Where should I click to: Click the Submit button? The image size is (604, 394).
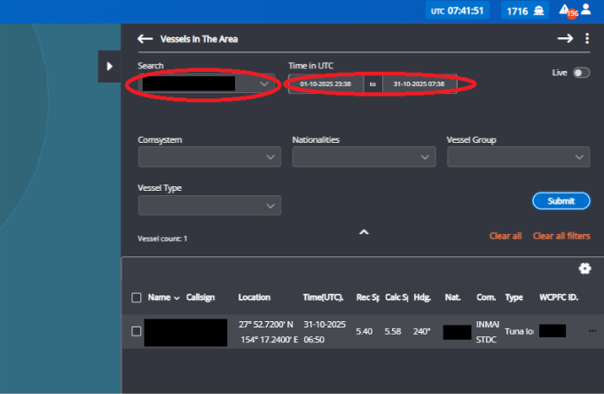(561, 201)
